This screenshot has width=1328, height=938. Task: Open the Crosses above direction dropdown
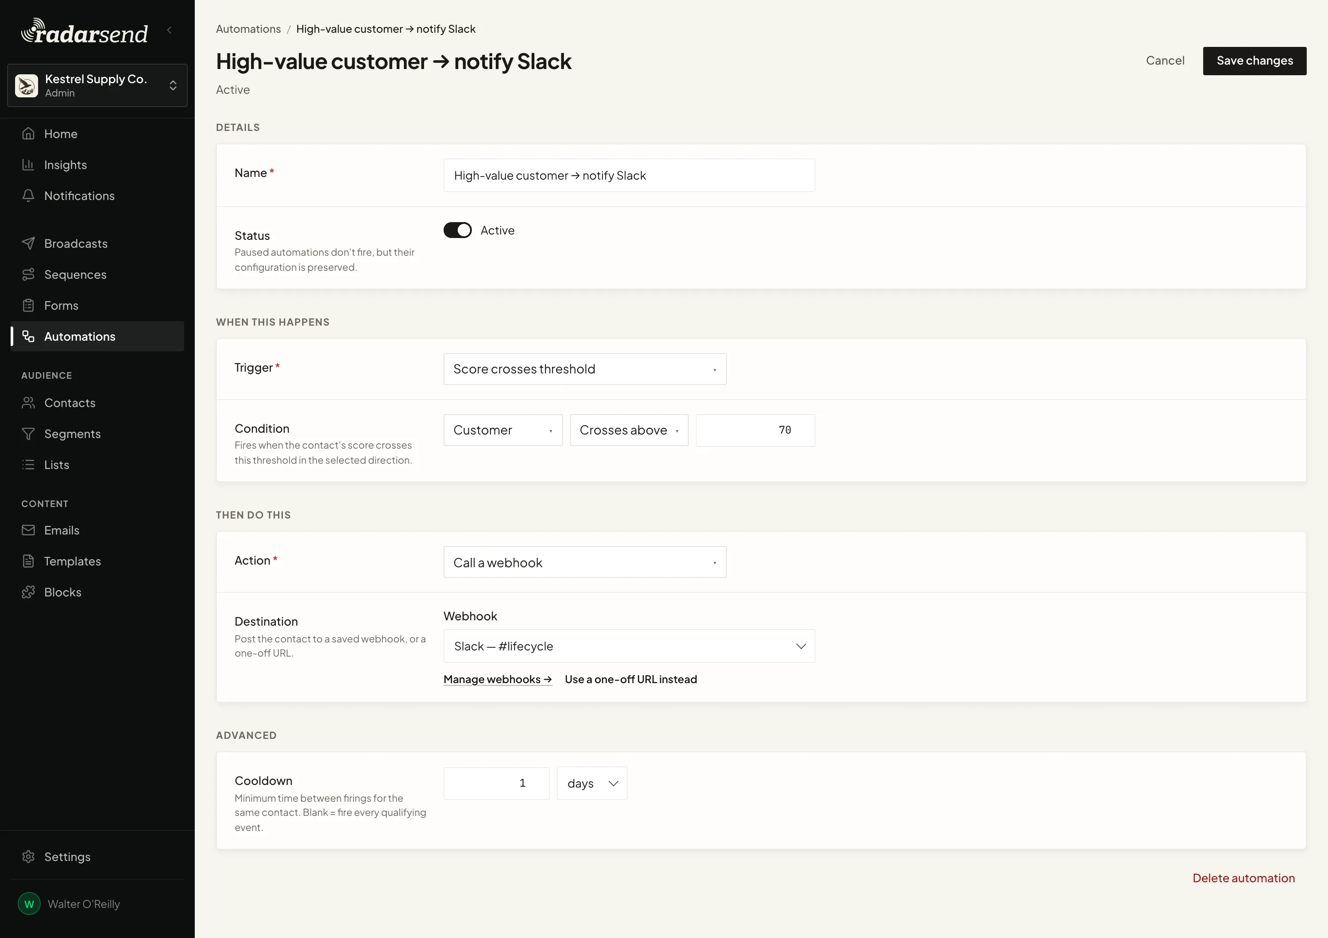[x=629, y=430]
